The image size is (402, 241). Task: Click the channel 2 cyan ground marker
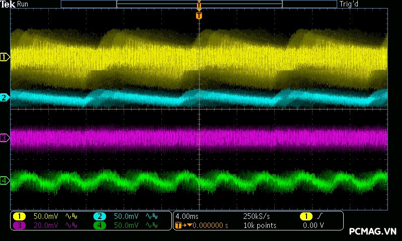5,97
